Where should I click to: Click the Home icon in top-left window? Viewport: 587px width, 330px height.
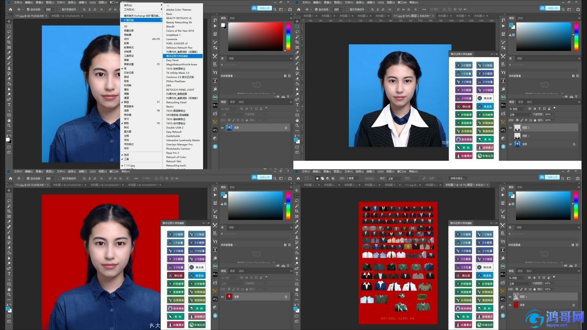pos(10,9)
